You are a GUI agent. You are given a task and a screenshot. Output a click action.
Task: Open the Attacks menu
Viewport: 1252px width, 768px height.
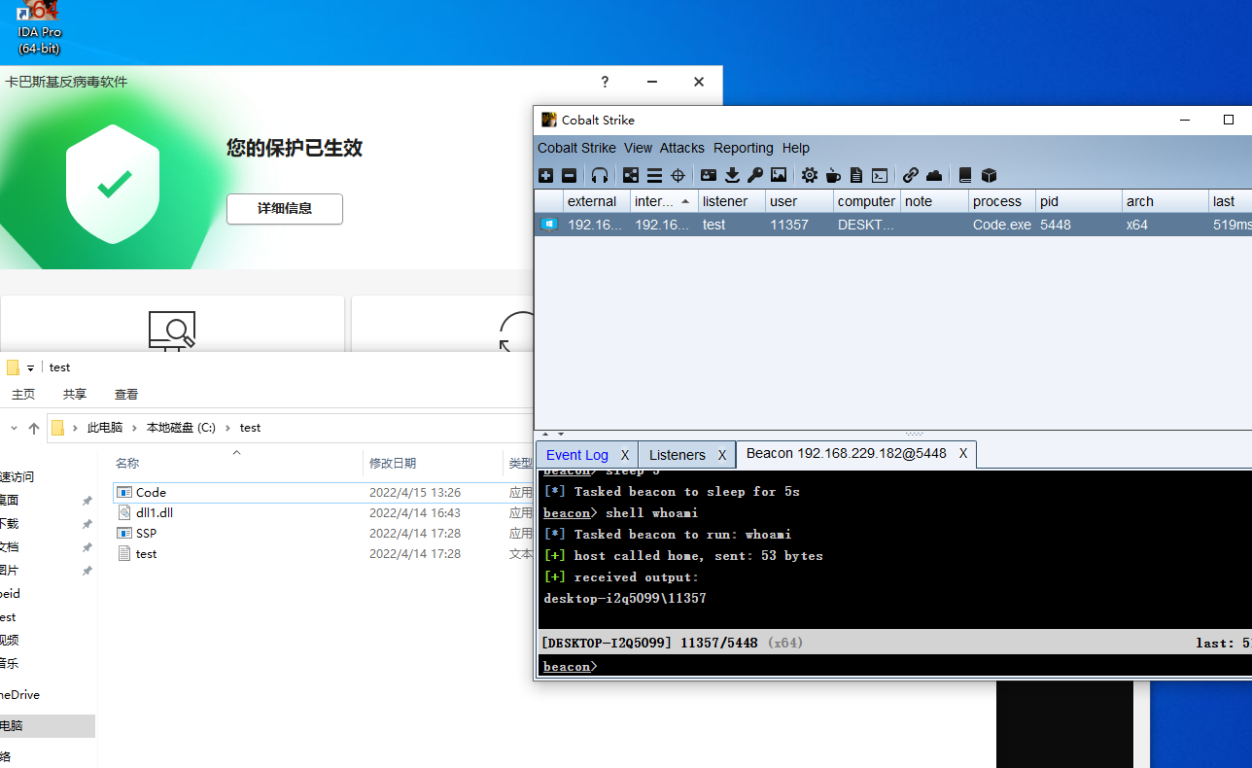(681, 148)
